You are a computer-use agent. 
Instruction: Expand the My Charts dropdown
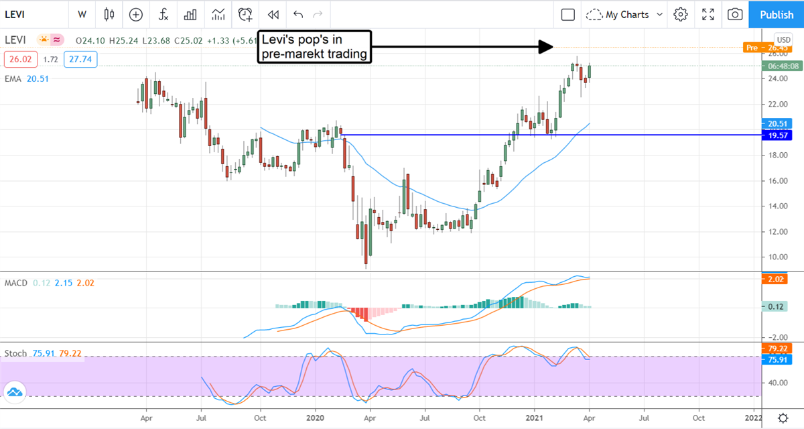click(625, 14)
